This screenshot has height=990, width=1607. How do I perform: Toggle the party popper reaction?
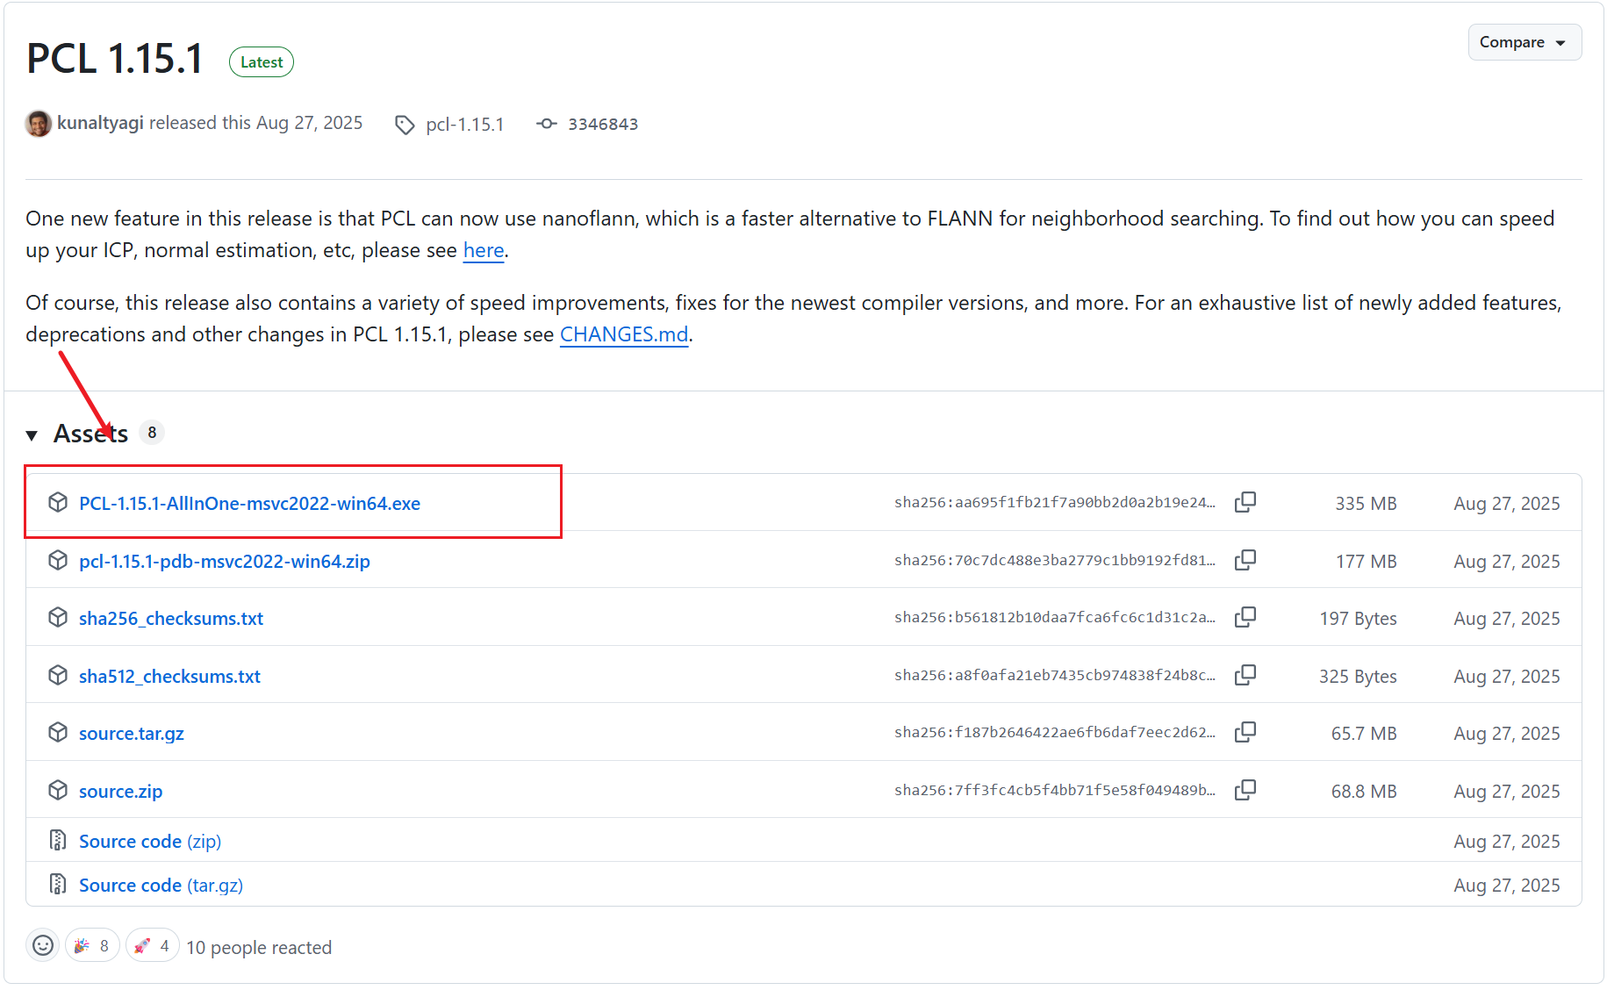[92, 945]
